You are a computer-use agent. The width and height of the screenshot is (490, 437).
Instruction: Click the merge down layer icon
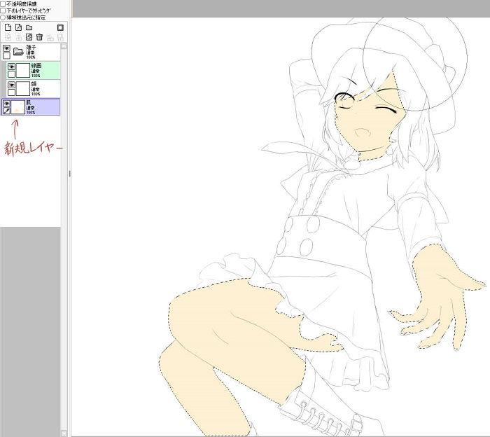point(18,37)
